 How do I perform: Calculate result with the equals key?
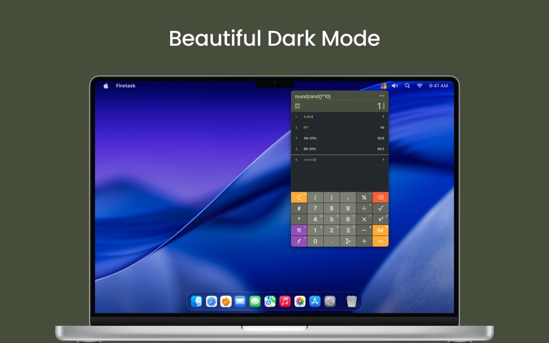pyautogui.click(x=380, y=241)
